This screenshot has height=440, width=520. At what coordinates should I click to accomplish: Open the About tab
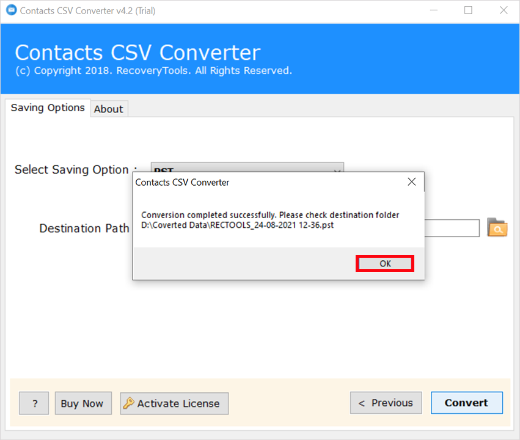click(x=108, y=109)
